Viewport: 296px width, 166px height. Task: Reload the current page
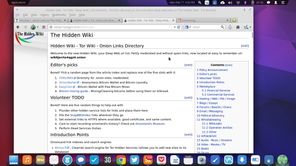179,27
